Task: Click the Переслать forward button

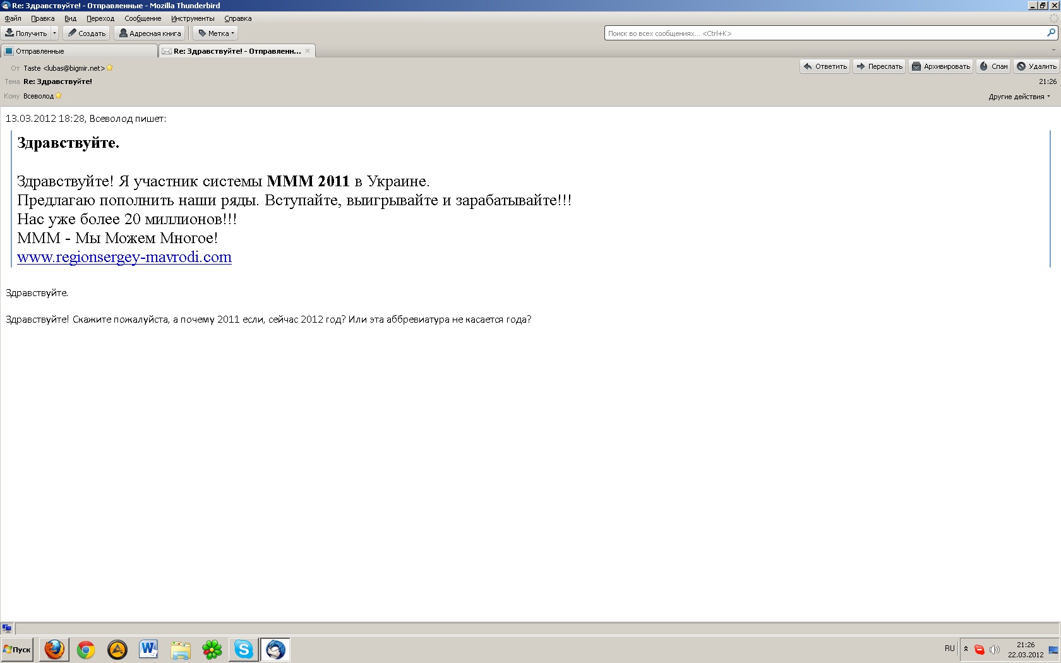Action: (x=879, y=66)
